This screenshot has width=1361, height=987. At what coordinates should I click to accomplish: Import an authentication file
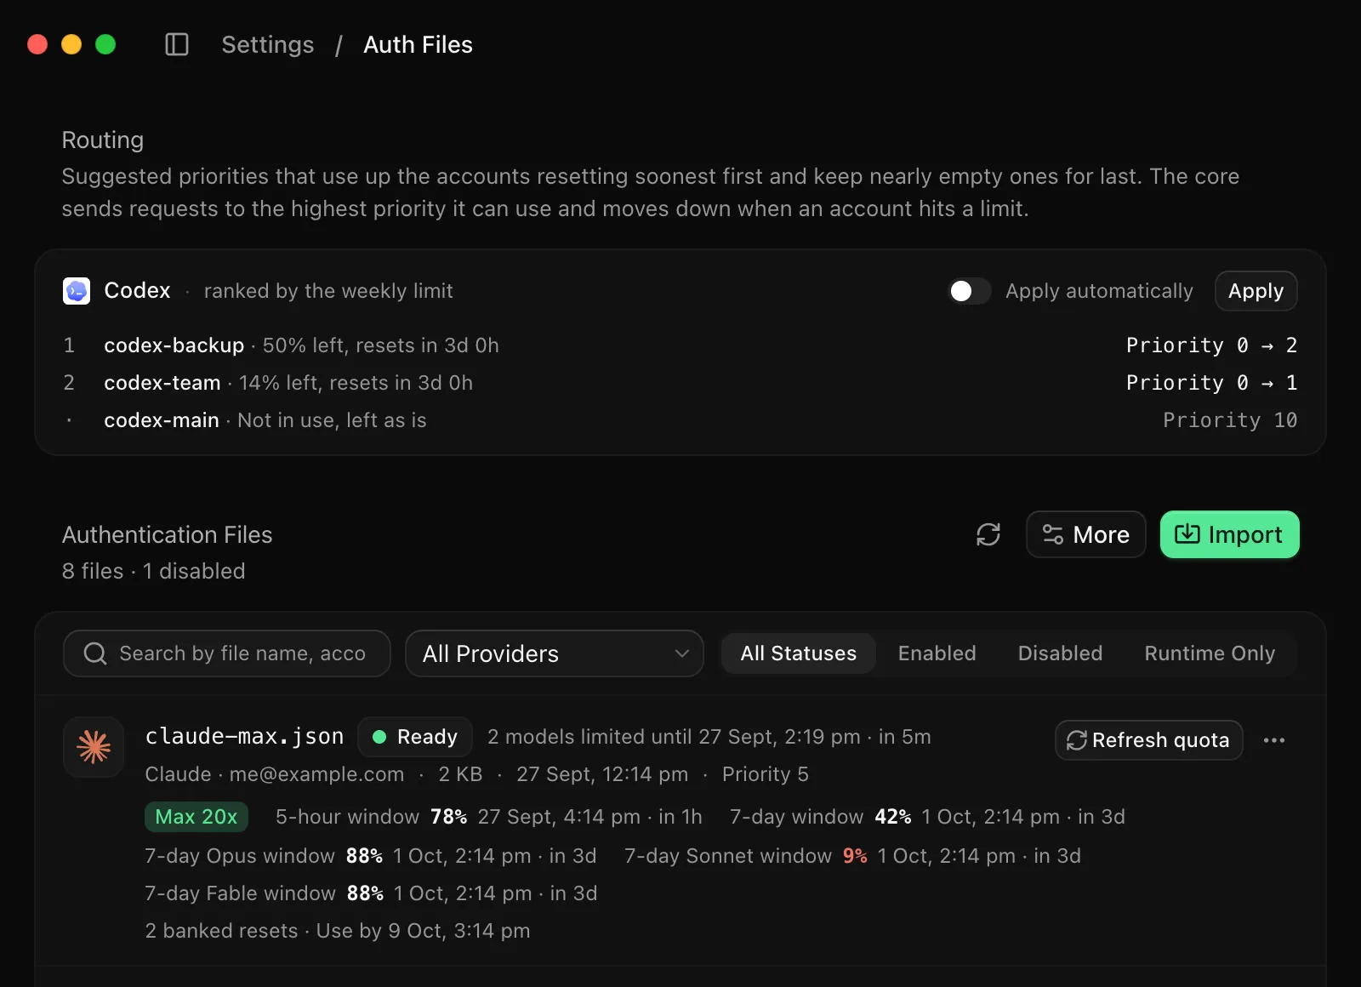1229,534
